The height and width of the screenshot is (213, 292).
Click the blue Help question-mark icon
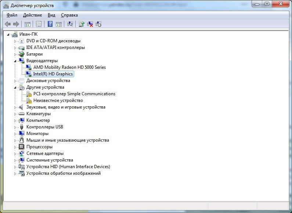click(x=50, y=24)
